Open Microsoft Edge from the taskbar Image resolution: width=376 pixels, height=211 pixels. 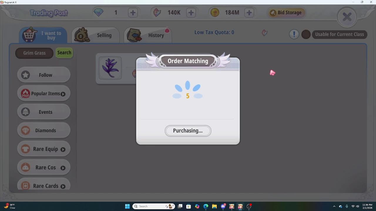tap(206, 206)
